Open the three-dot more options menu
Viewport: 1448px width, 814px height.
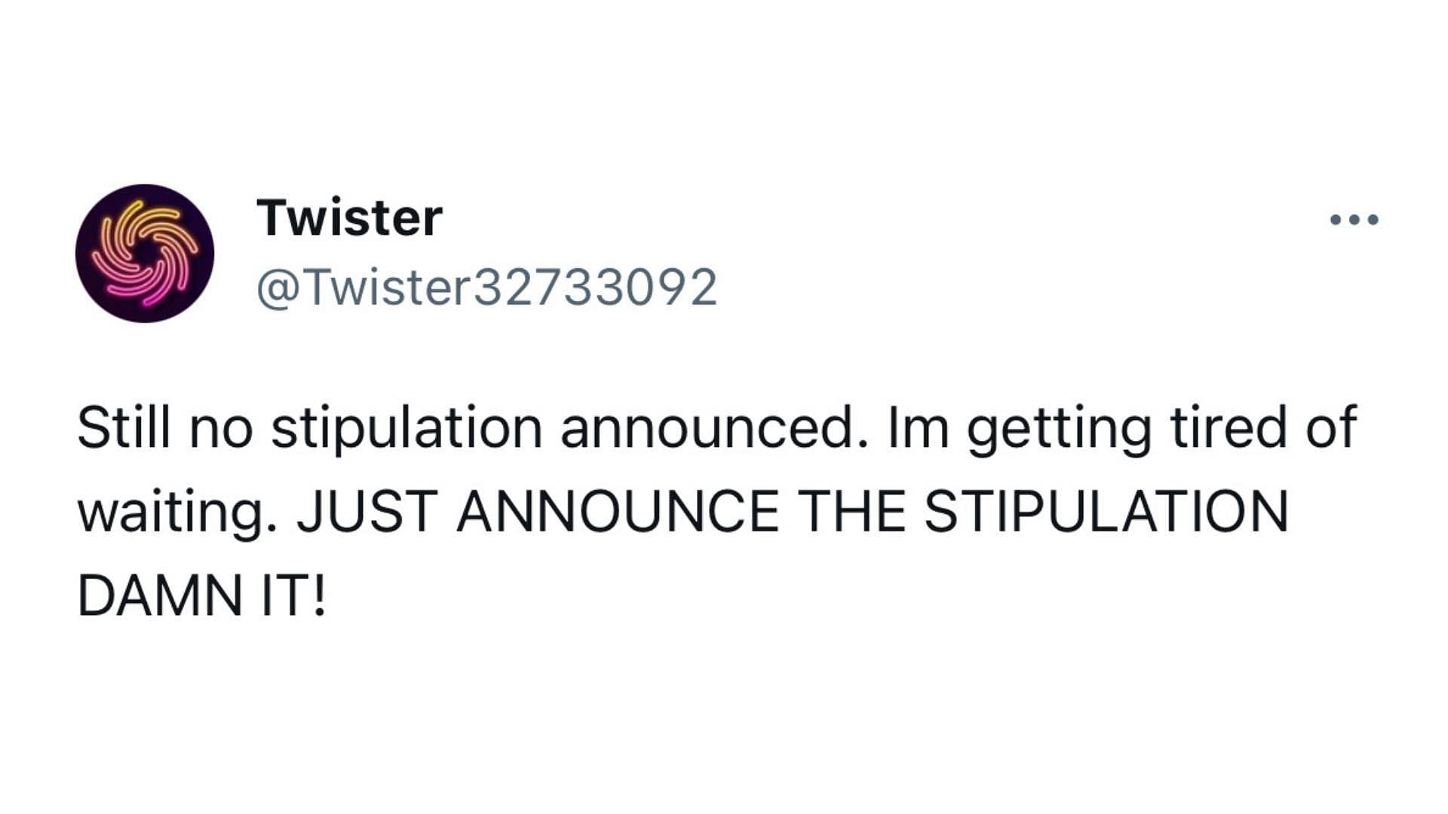[1354, 219]
